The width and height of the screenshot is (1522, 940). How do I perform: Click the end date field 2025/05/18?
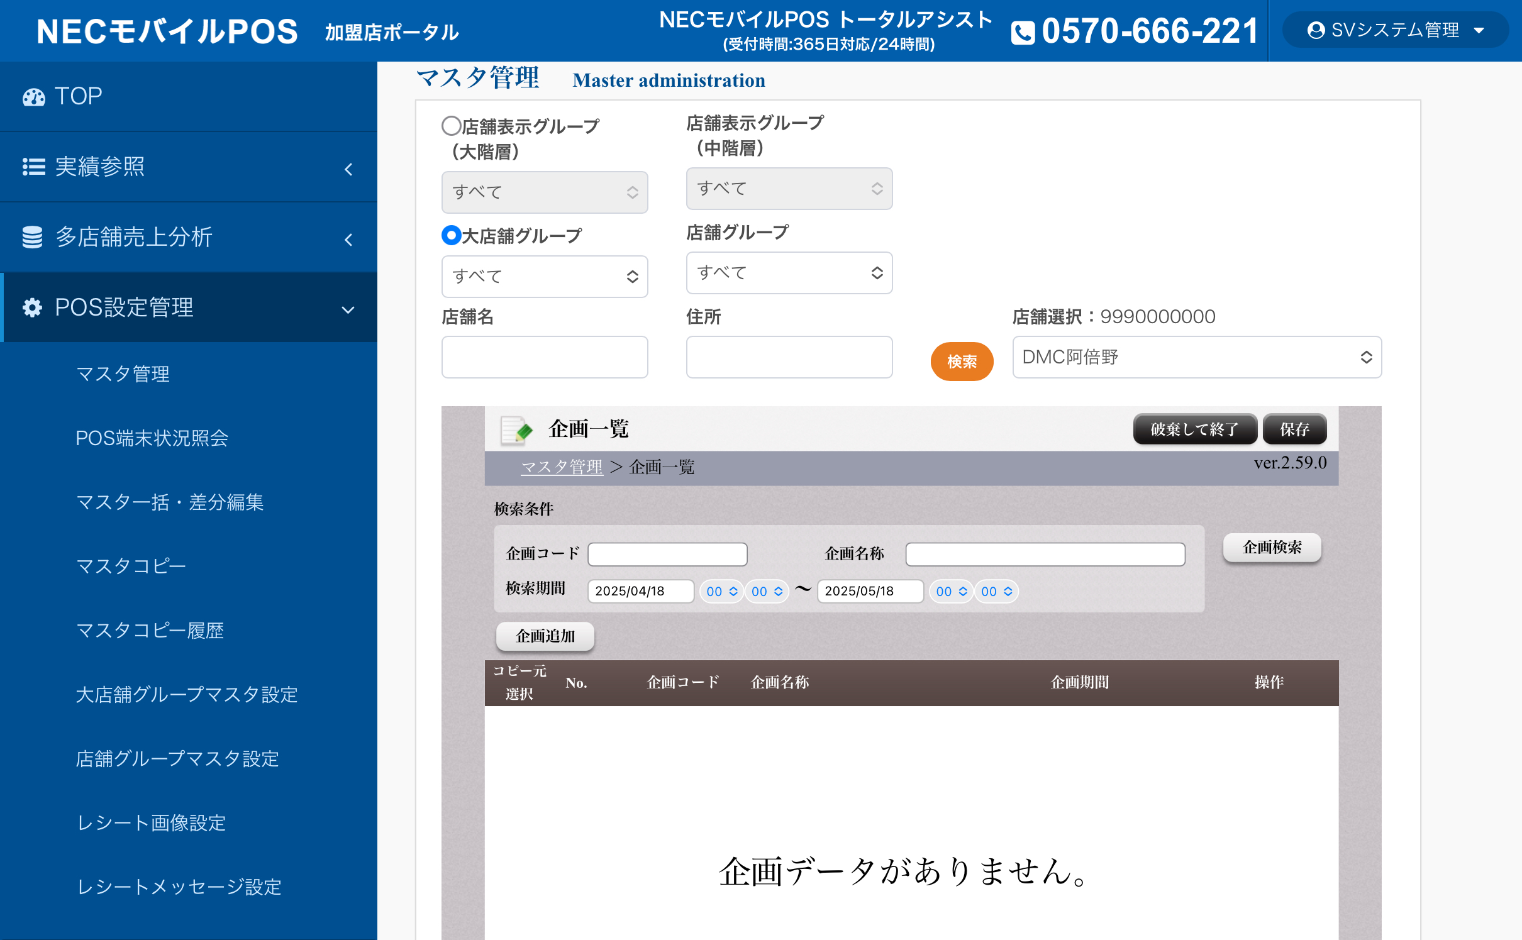[x=870, y=591]
